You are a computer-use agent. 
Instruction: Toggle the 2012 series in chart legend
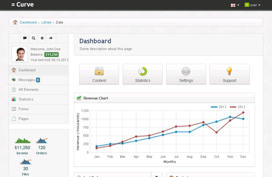238,107
